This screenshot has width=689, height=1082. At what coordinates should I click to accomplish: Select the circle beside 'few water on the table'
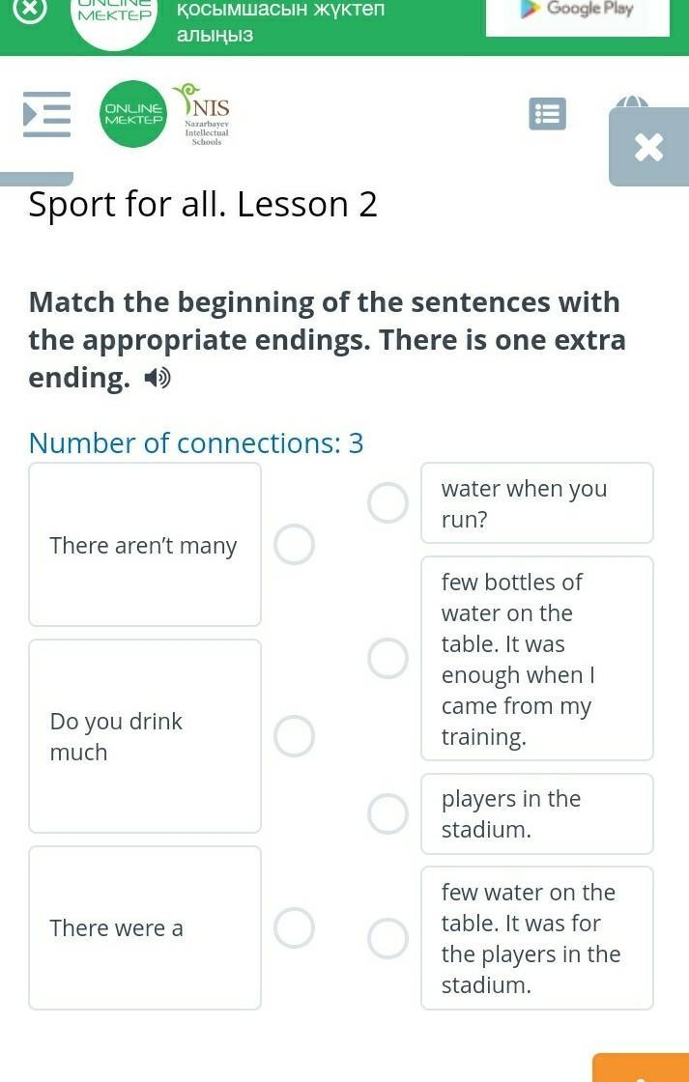tap(388, 938)
